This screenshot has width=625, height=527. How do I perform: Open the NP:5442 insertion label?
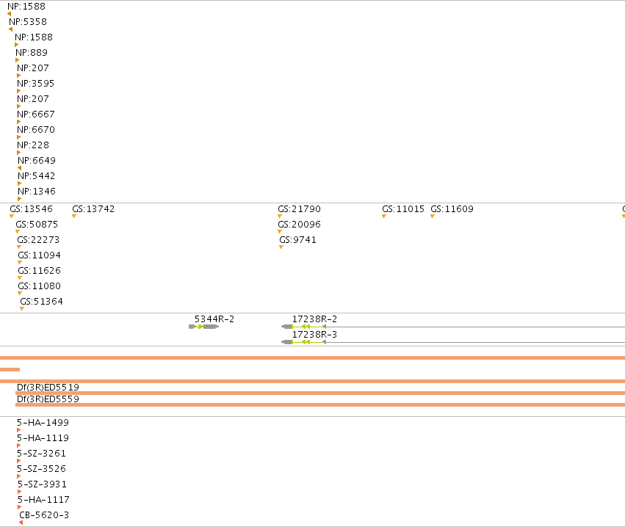tap(37, 175)
